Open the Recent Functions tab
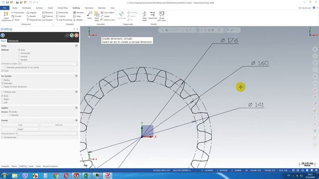 point(50,166)
